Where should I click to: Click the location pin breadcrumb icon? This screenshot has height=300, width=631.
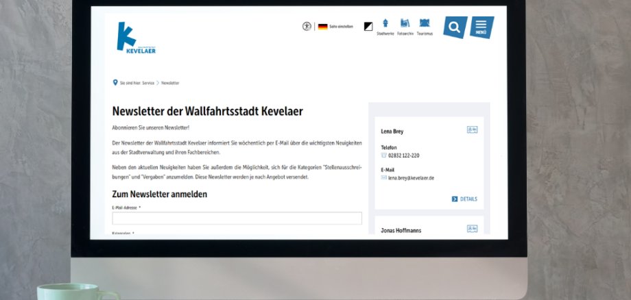tap(115, 83)
